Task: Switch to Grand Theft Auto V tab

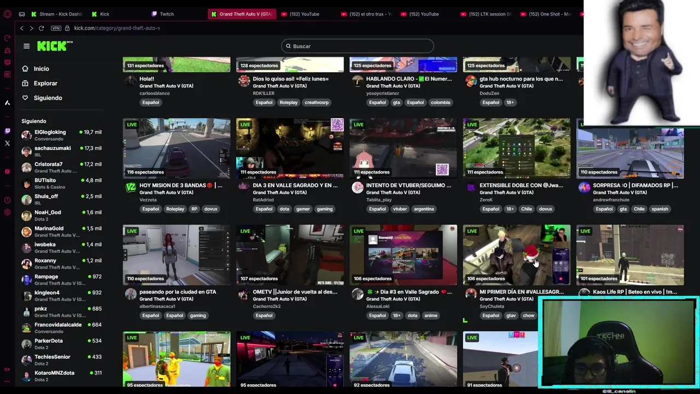Action: tap(242, 14)
